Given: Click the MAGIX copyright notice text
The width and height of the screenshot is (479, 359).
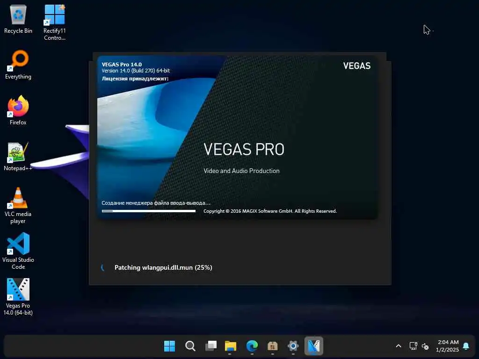Looking at the screenshot, I should click(270, 211).
